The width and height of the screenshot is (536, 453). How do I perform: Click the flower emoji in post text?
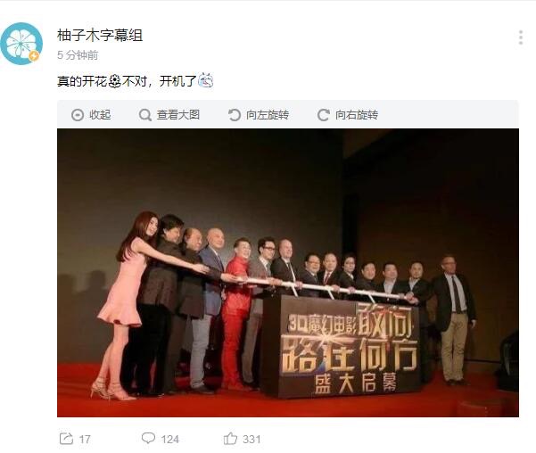coord(115,81)
